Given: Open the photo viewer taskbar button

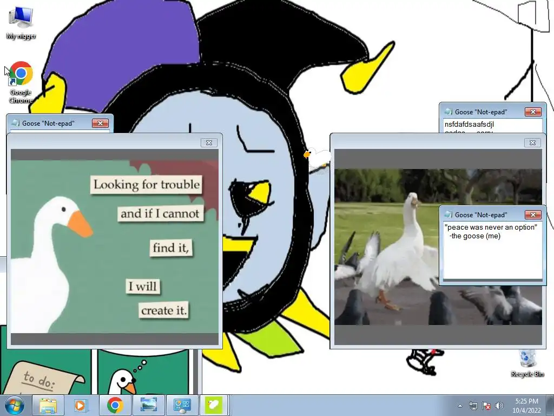Looking at the screenshot, I should 149,405.
